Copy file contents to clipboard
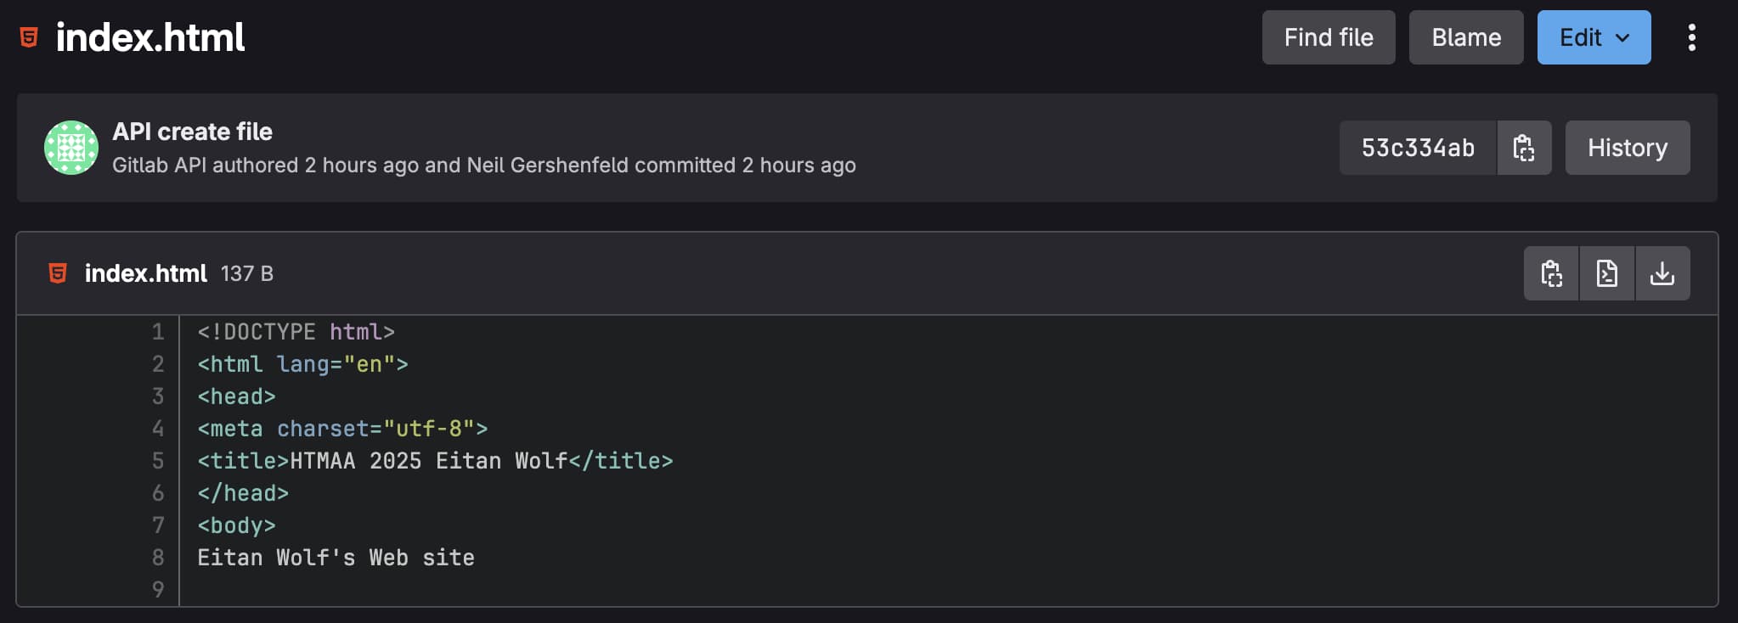The width and height of the screenshot is (1738, 623). 1551,273
